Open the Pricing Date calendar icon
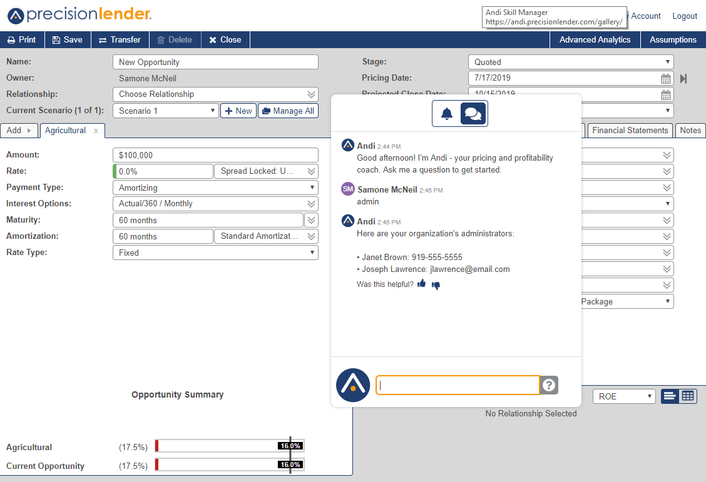This screenshot has height=482, width=706. pos(665,79)
